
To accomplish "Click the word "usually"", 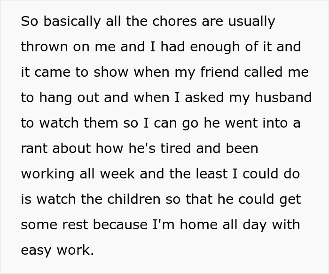I will click(251, 22).
